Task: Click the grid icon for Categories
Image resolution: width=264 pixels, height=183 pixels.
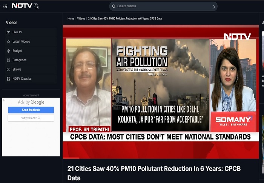Action: click(8, 60)
